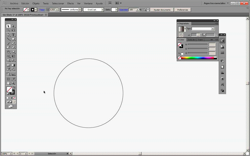Open the Tipo gradient type dropdown
Screen dimensions: 250x156
pyautogui.click(x=213, y=29)
